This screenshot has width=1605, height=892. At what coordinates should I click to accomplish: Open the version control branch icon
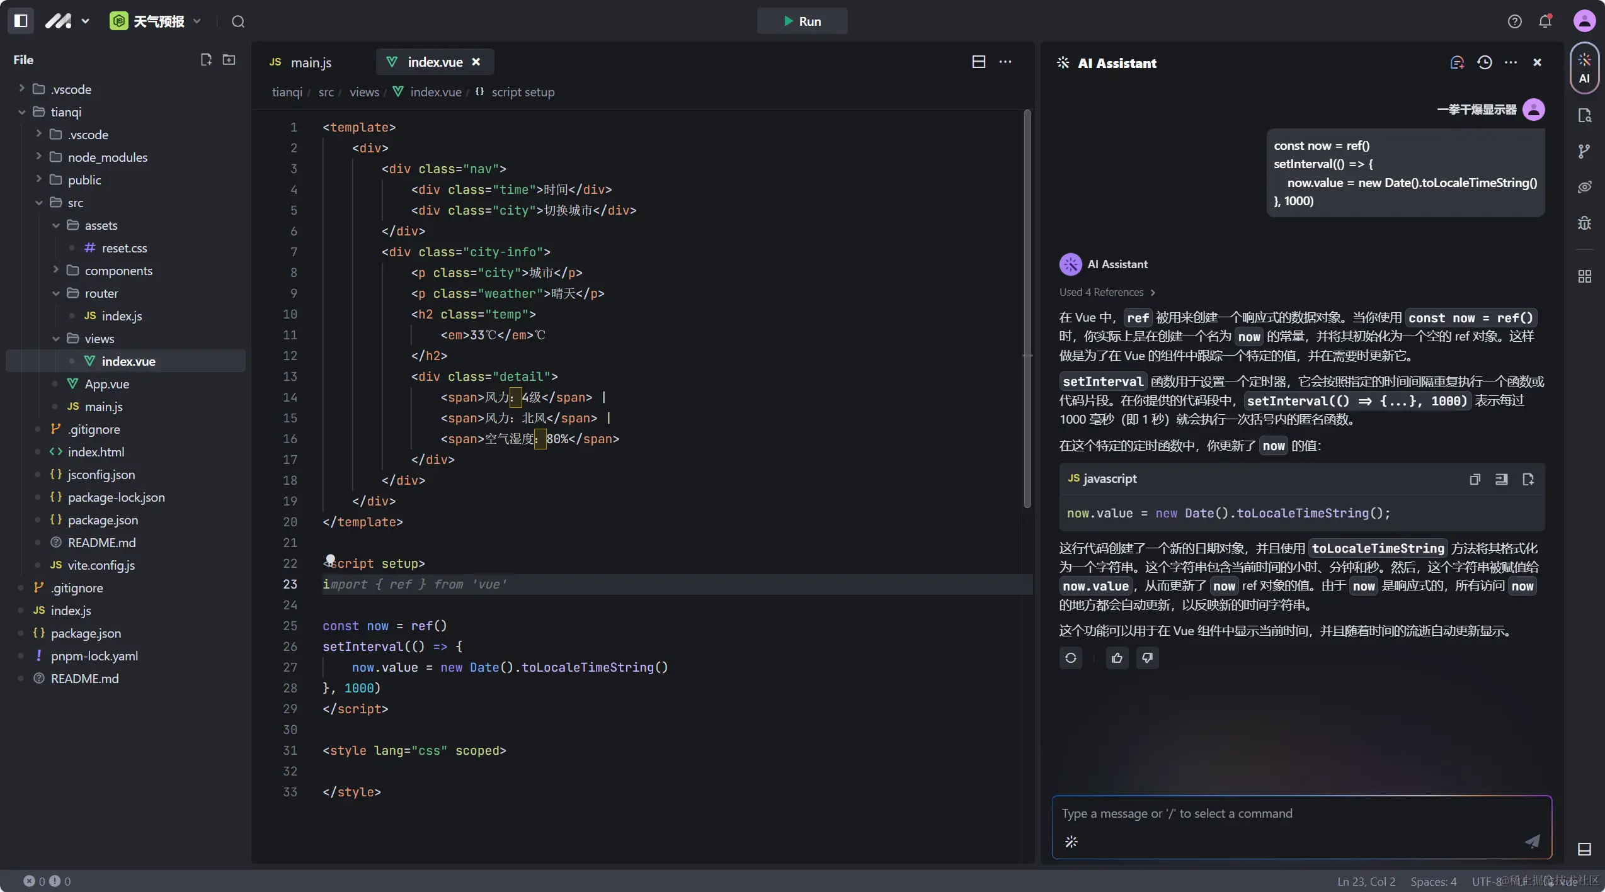click(1584, 151)
